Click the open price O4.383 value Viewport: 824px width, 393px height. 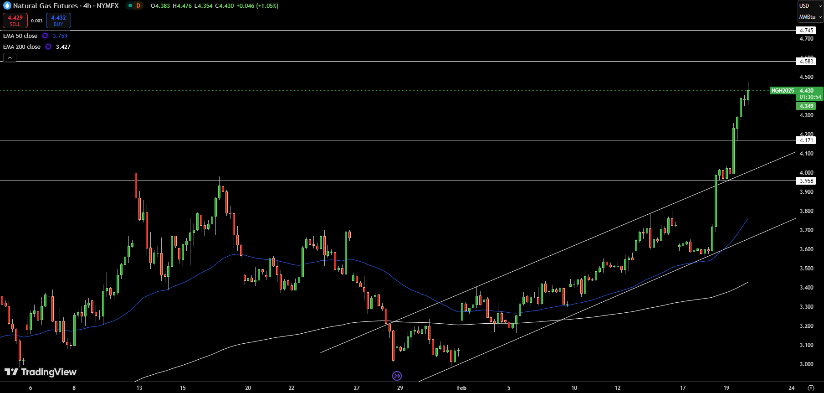pos(160,6)
